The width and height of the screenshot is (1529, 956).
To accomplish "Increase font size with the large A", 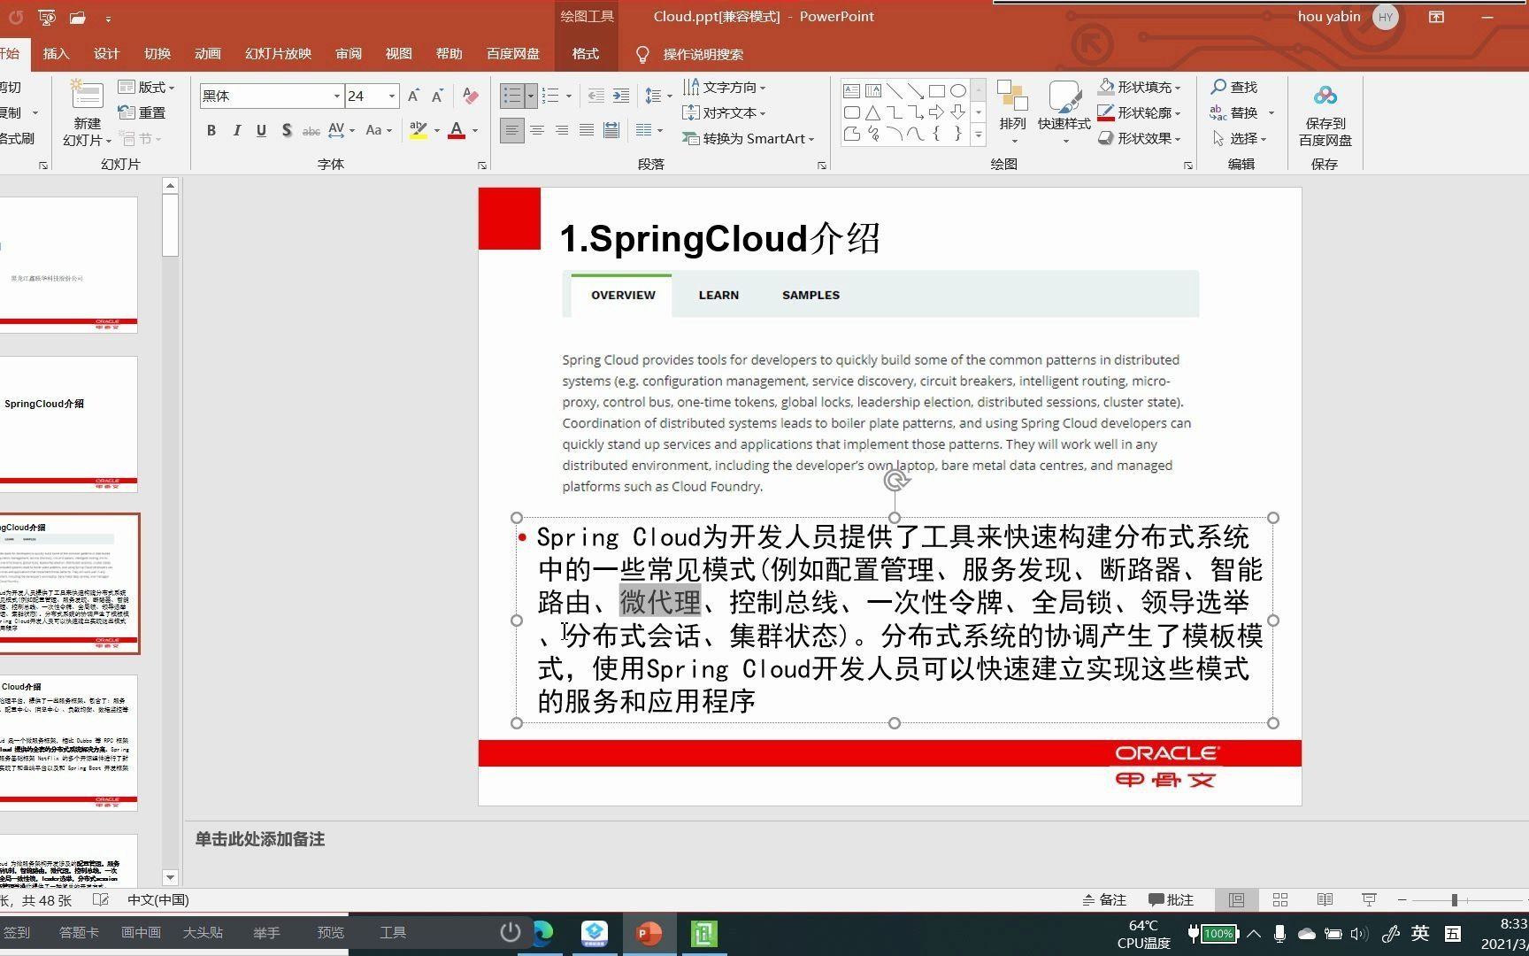I will click(413, 96).
